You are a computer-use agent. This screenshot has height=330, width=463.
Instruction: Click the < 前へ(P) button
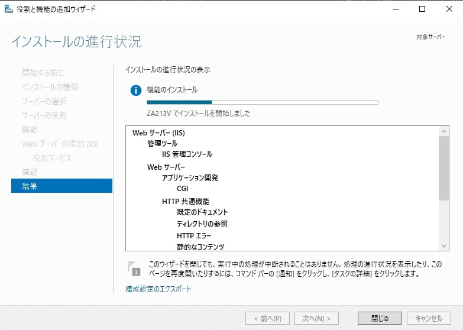267,318
